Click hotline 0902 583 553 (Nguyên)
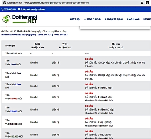Screen dimensions: 151x139 [24, 35]
